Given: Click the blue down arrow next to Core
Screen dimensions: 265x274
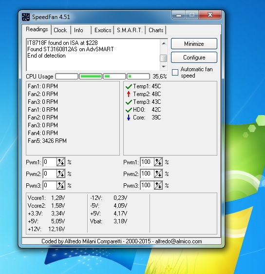Looking at the screenshot, I should (x=129, y=117).
